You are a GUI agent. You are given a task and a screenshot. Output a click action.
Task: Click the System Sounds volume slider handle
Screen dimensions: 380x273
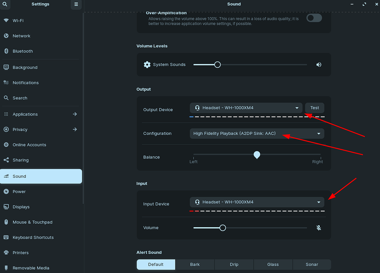[x=217, y=64]
